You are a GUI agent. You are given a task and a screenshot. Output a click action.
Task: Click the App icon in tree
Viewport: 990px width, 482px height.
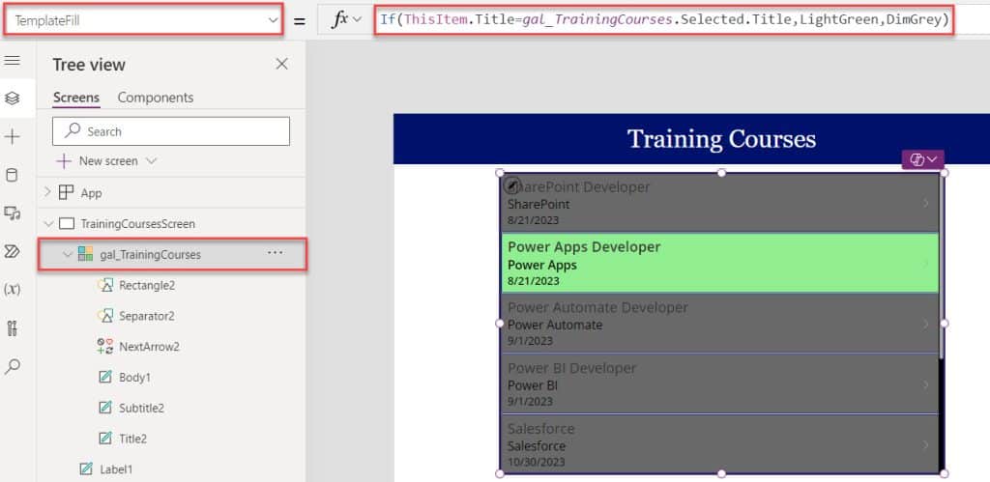[x=66, y=192]
